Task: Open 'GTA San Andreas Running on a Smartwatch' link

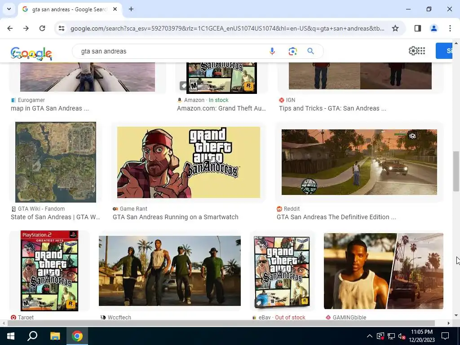Action: [x=176, y=217]
